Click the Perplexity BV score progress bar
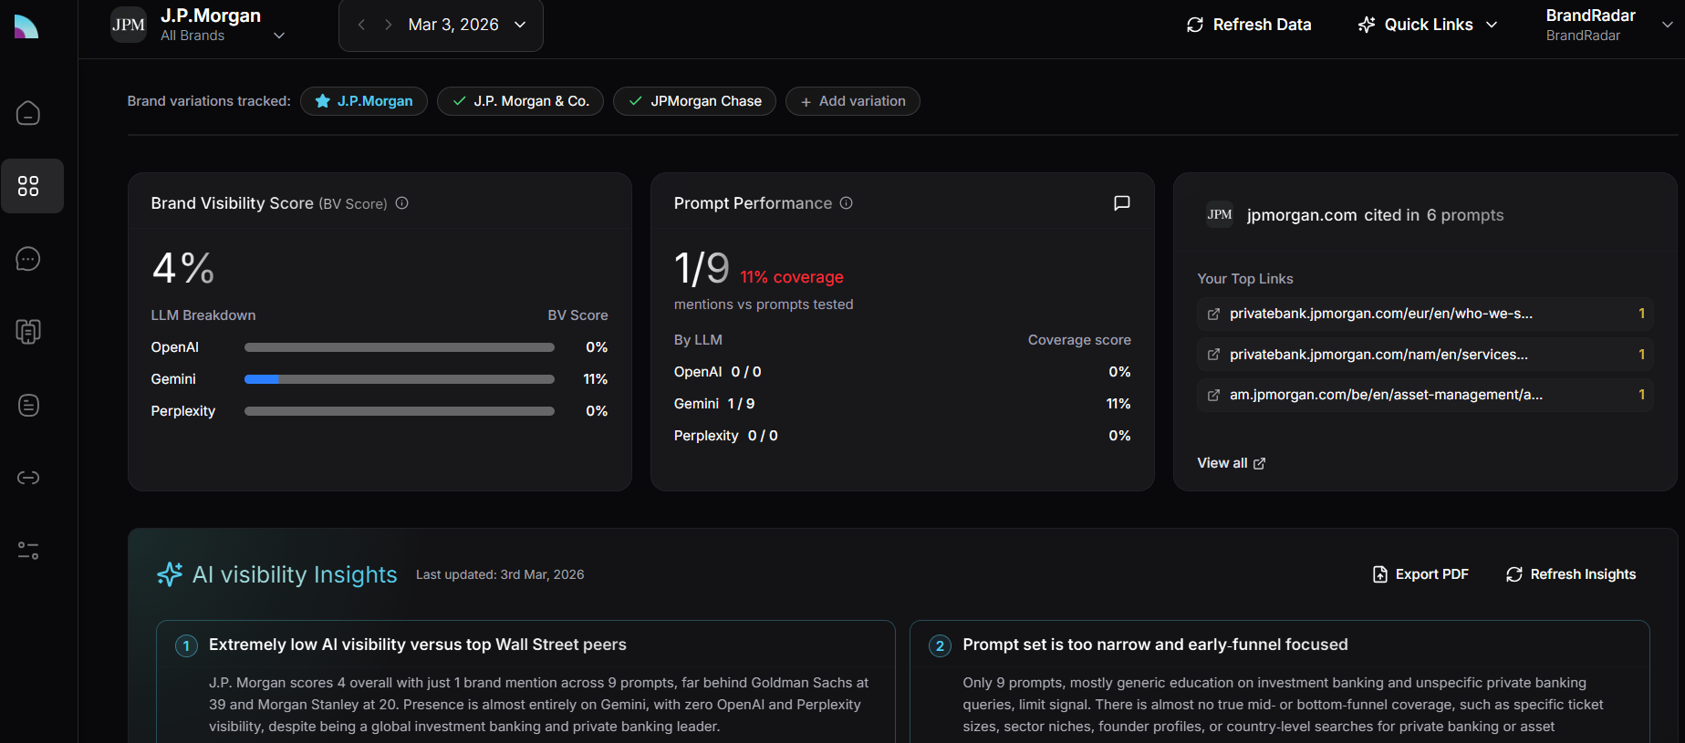 (x=400, y=411)
